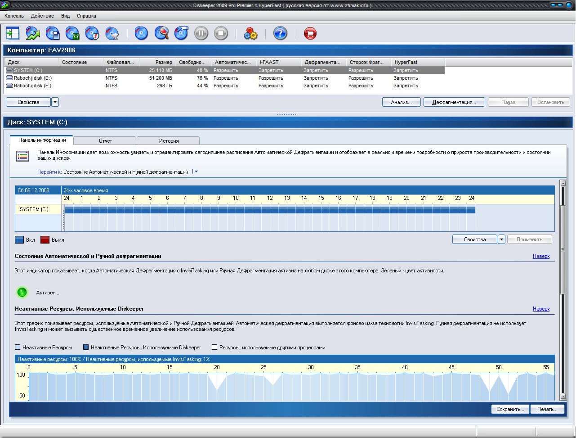Click the Analyze magnifier disk icon
Viewport: 576px width, 438px height.
click(161, 33)
